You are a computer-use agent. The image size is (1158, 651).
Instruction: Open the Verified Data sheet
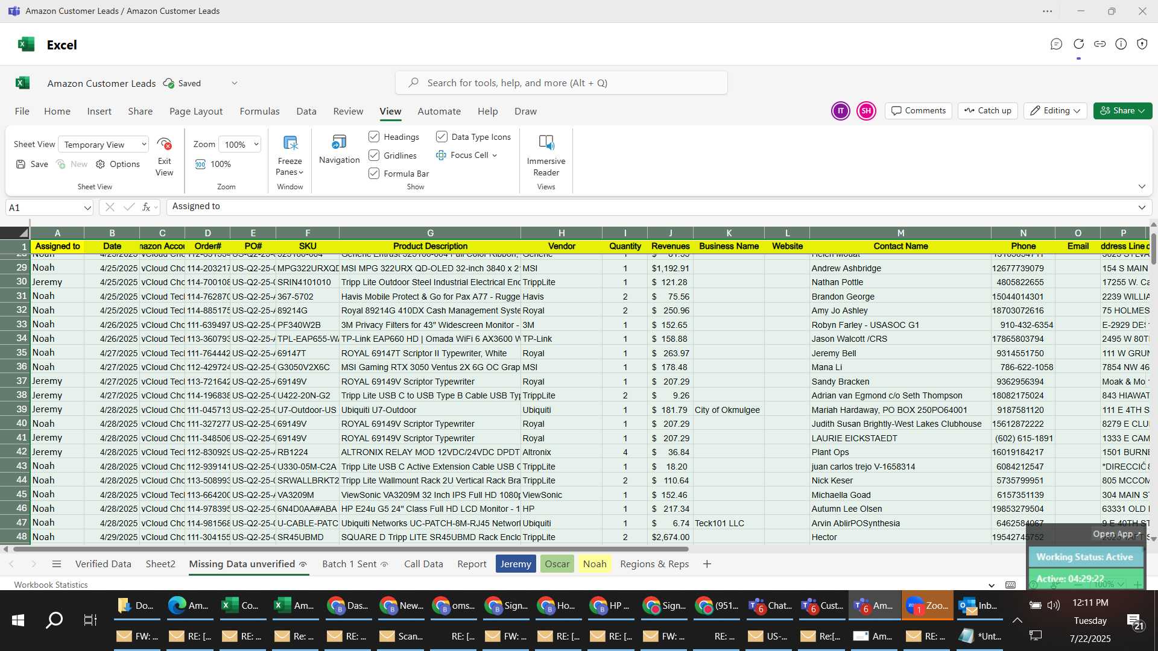pyautogui.click(x=103, y=564)
